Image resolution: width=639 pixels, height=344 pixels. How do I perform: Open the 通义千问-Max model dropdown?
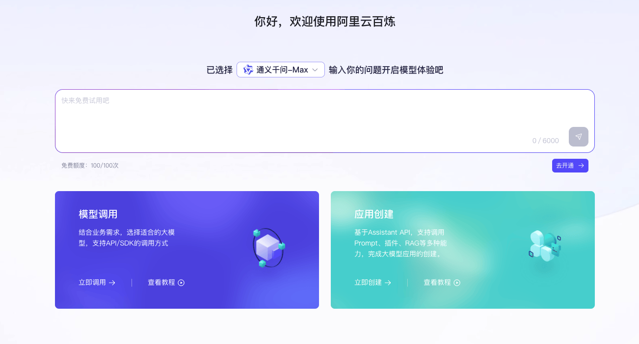(x=281, y=70)
